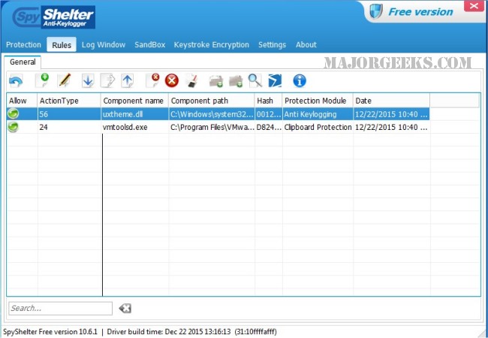Click SpyShelter Free version 10.6.1 status text

[x=50, y=332]
